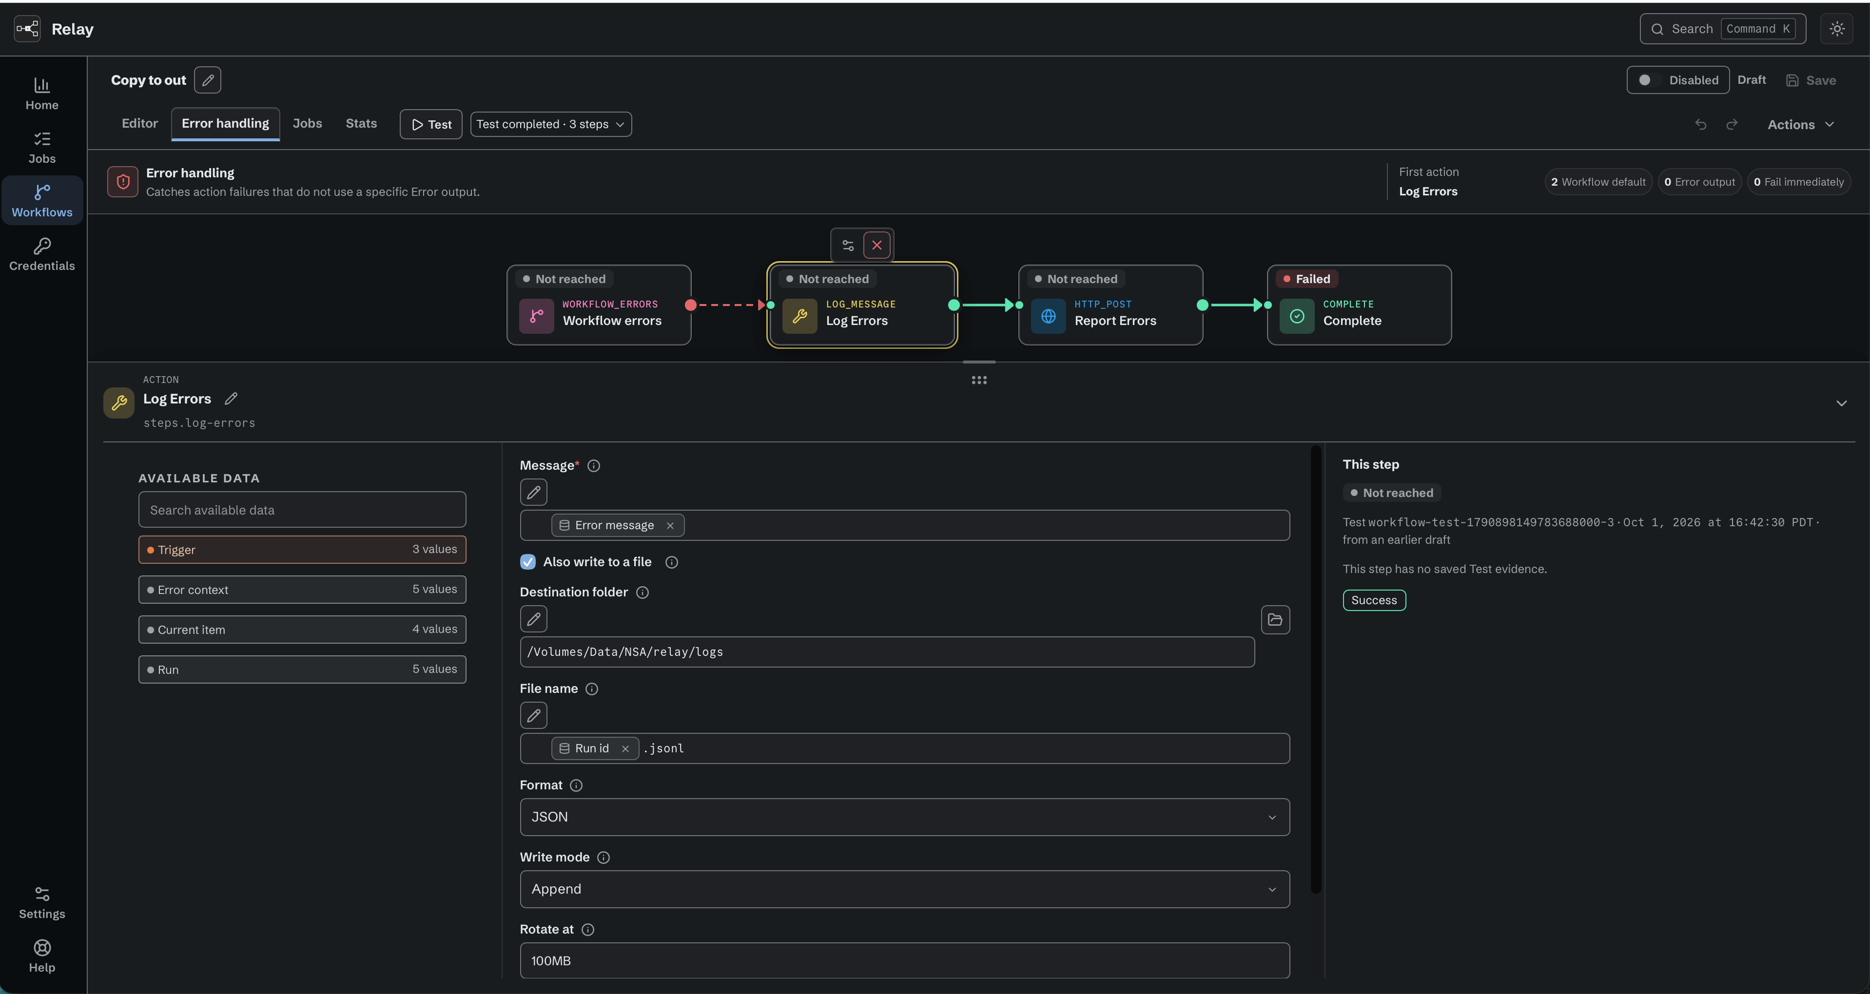Switch to the Editor tab
1870x994 pixels.
pyautogui.click(x=139, y=123)
